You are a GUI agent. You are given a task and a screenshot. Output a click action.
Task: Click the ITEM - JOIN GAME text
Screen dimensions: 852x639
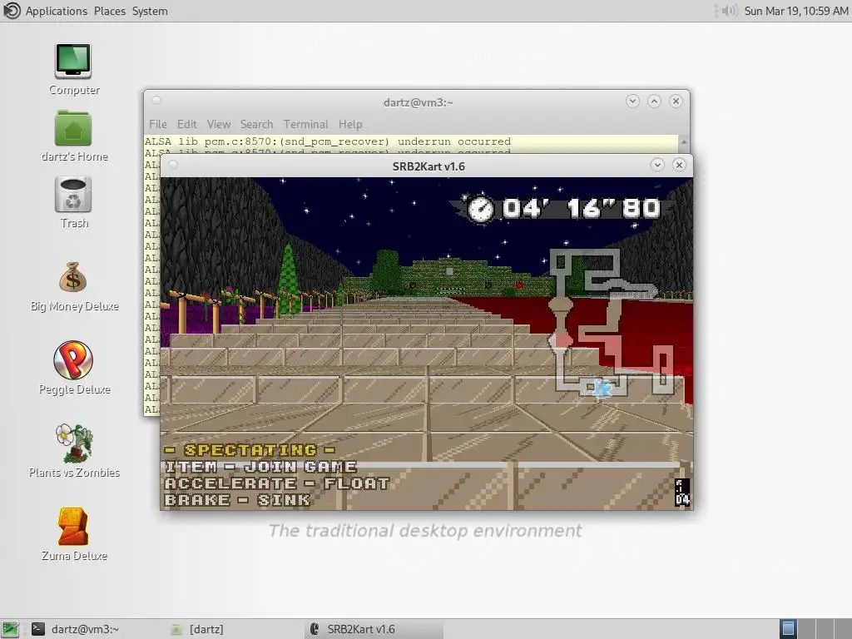(260, 467)
